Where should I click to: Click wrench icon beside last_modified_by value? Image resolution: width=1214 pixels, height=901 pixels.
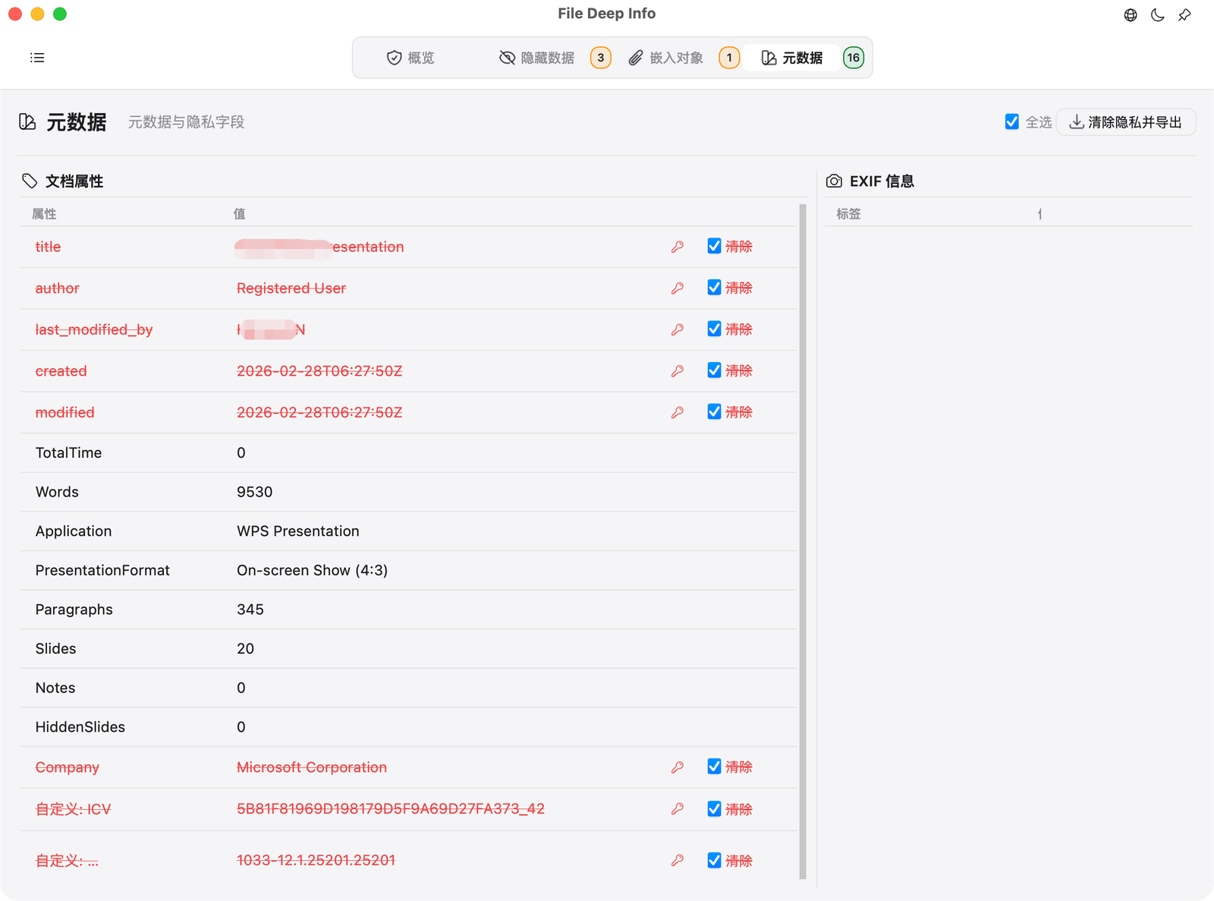[678, 329]
